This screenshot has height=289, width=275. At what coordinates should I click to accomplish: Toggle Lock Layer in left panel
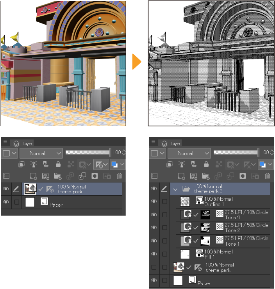pyautogui.click(x=58, y=164)
